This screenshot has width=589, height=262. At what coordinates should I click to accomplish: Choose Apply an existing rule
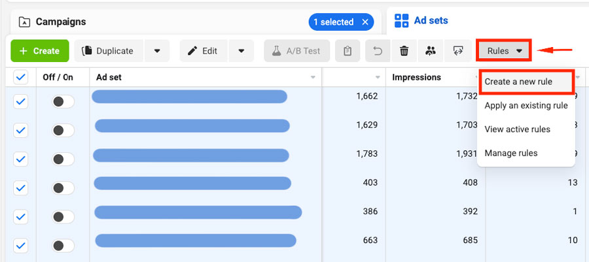coord(526,106)
